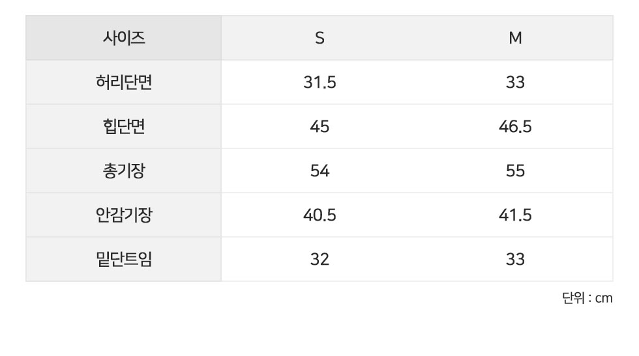Screen dimensions: 639x356
Task: Select the 55 total length value
Action: (x=515, y=171)
